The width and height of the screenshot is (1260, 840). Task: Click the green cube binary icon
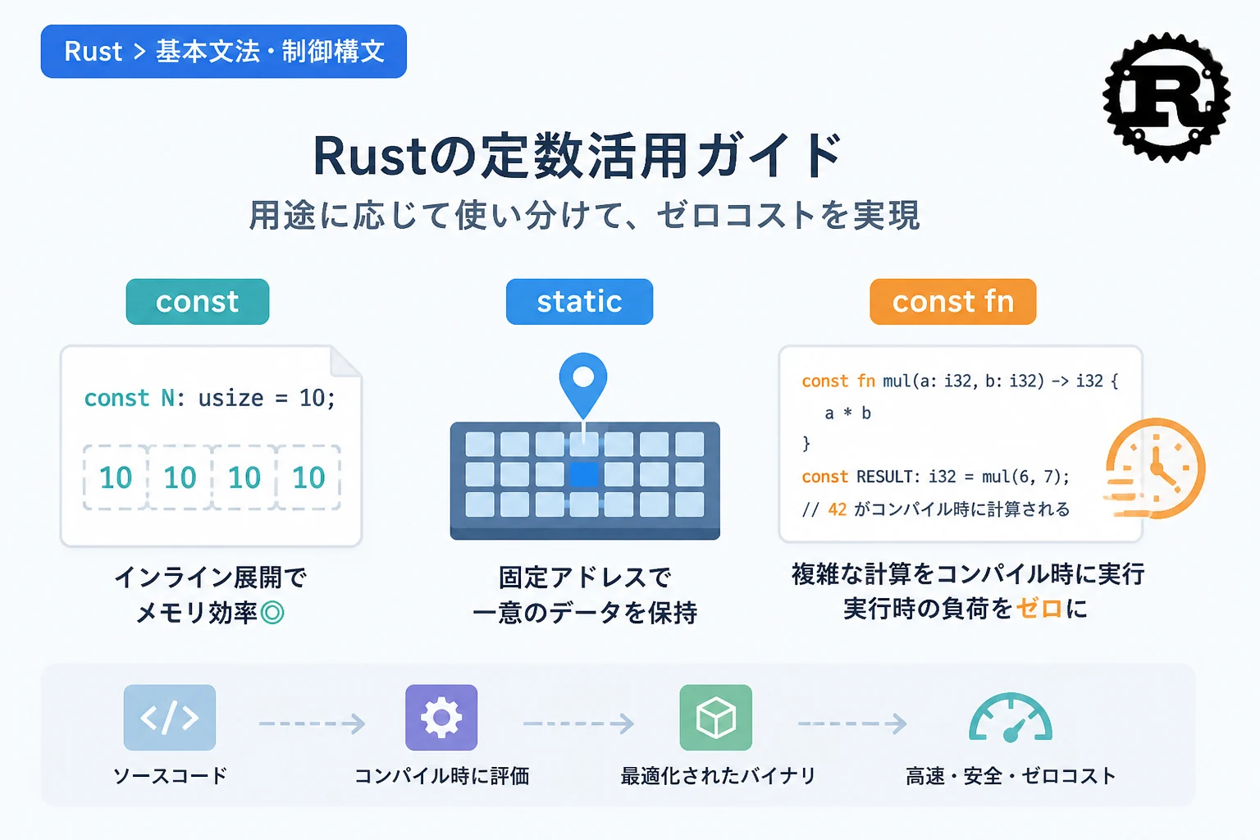[x=715, y=718]
